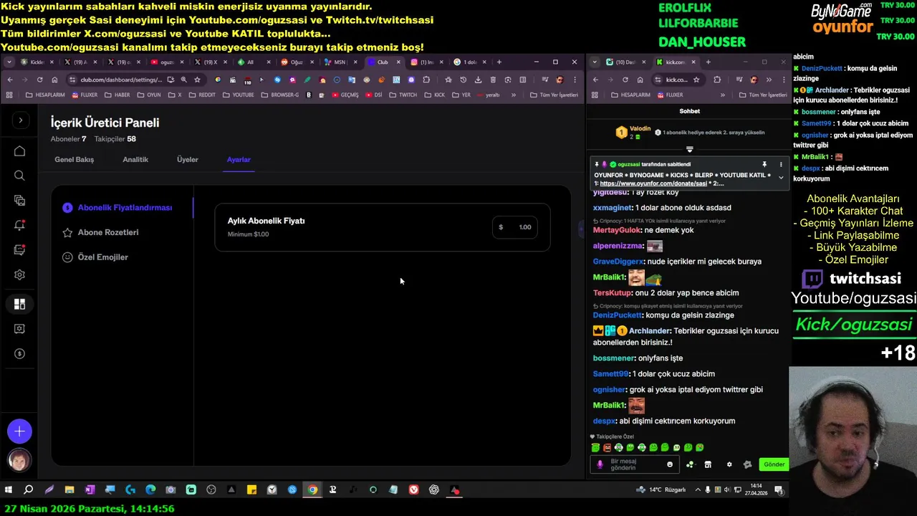917x516 pixels.
Task: Reload the club.com page
Action: pos(39,80)
